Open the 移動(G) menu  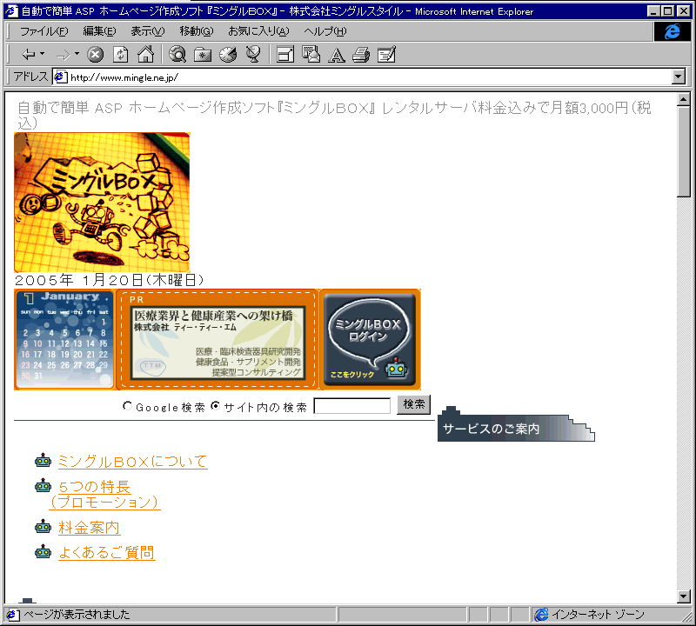(x=197, y=31)
